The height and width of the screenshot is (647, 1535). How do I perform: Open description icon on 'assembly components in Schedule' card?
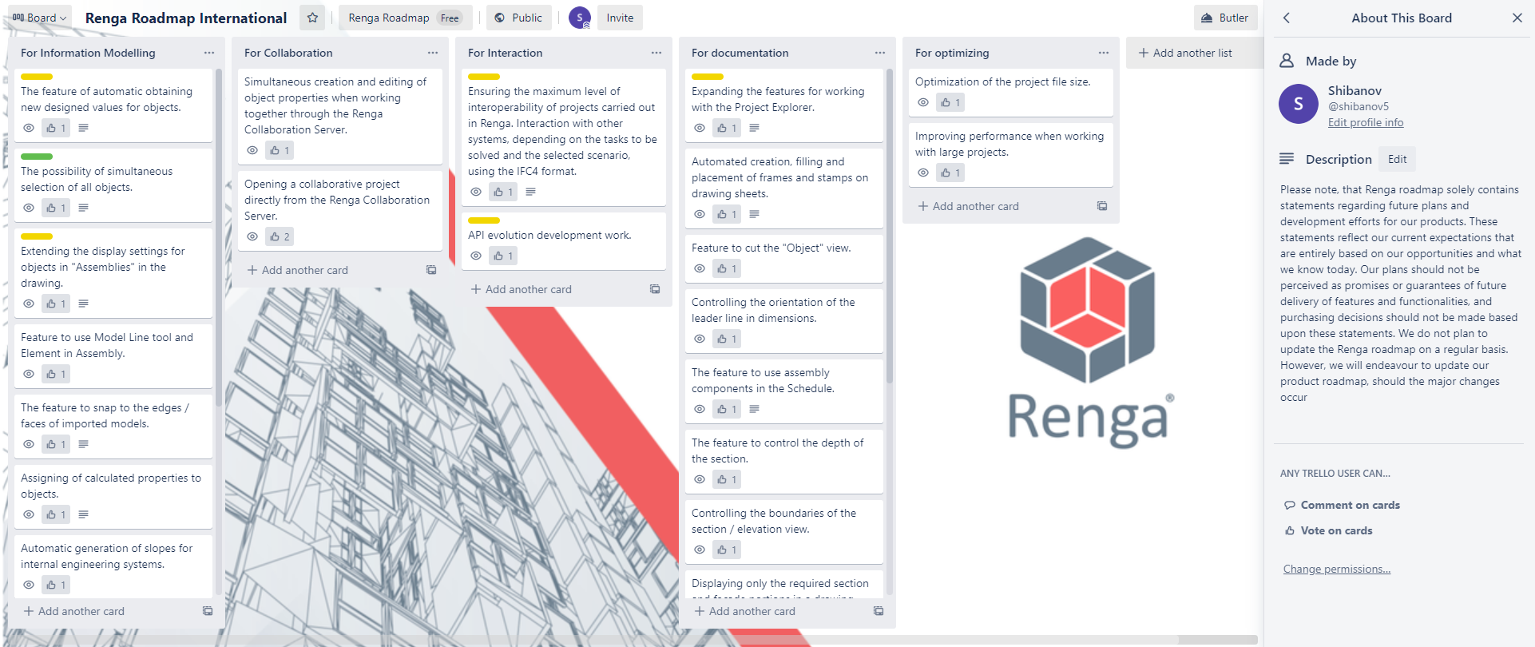click(755, 409)
